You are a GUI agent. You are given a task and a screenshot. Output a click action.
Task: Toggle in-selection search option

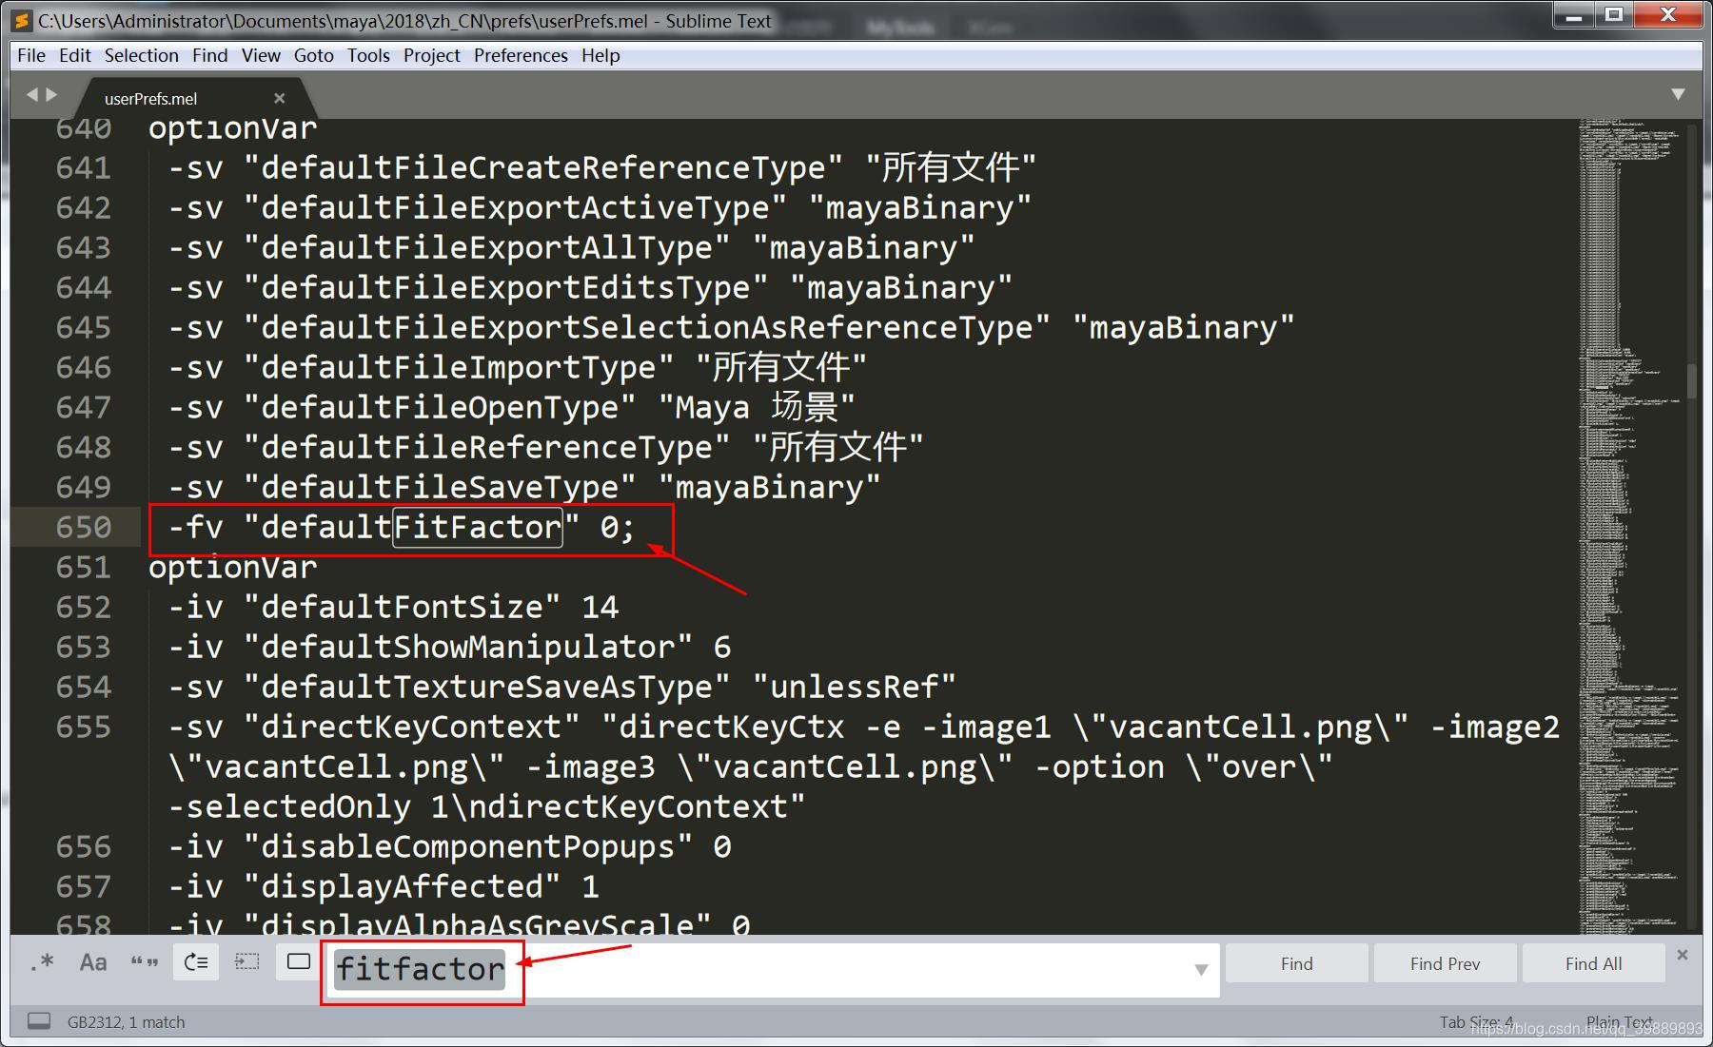pos(247,962)
